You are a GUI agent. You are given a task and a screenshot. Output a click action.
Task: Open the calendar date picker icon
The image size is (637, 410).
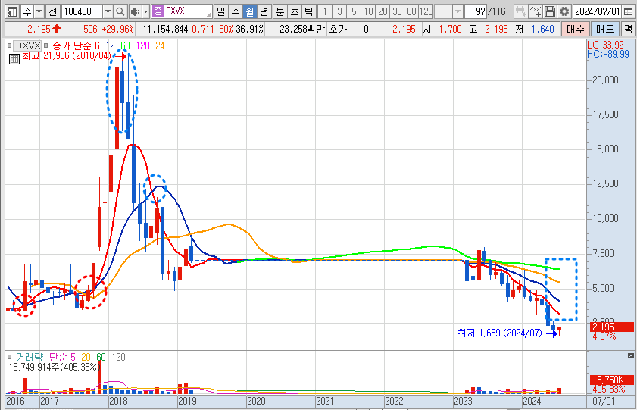628,11
